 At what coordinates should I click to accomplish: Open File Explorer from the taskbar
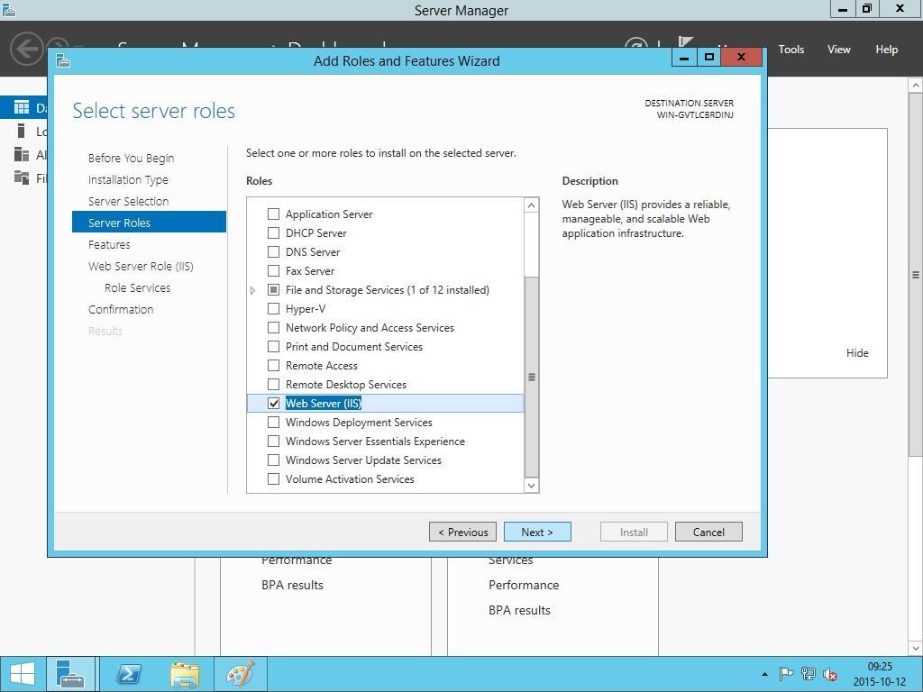click(184, 674)
